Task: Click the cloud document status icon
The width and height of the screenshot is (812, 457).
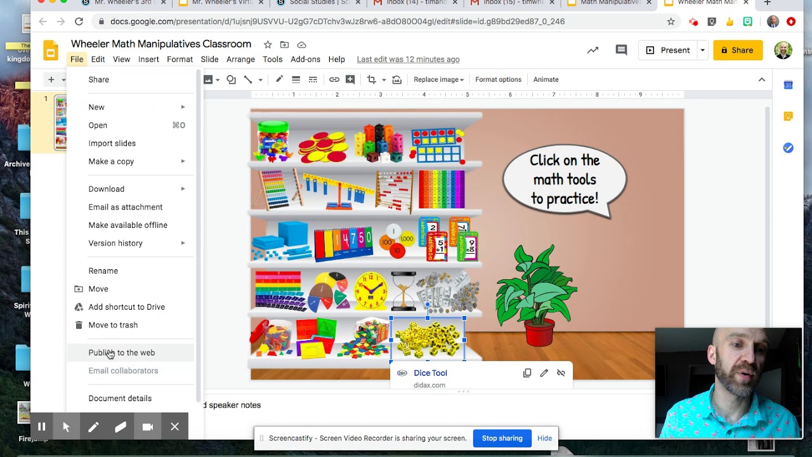Action: [x=301, y=44]
